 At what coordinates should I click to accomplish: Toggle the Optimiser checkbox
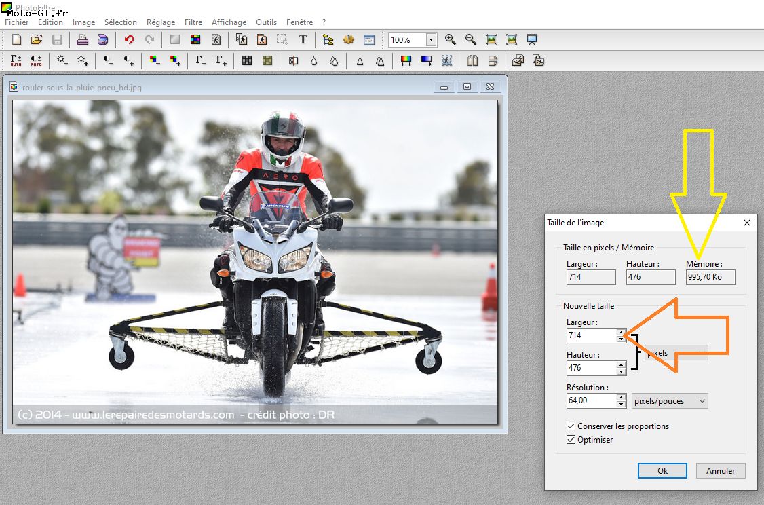pyautogui.click(x=571, y=440)
